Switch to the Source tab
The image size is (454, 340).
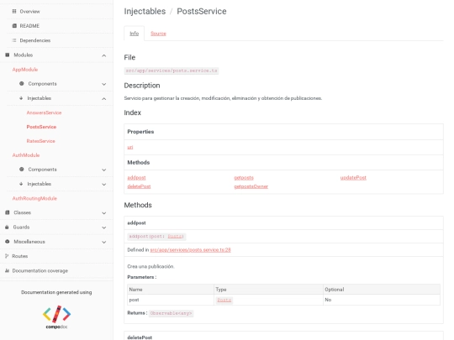point(158,34)
